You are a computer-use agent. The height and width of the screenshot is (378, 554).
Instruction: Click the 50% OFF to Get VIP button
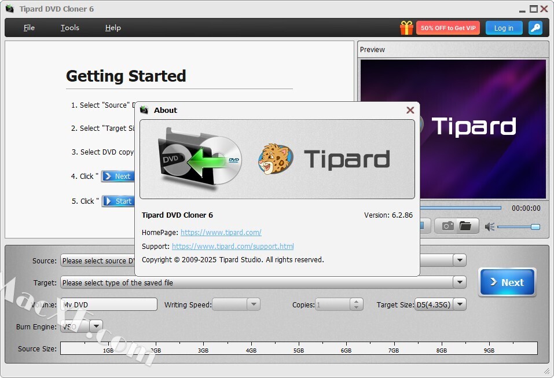click(448, 28)
